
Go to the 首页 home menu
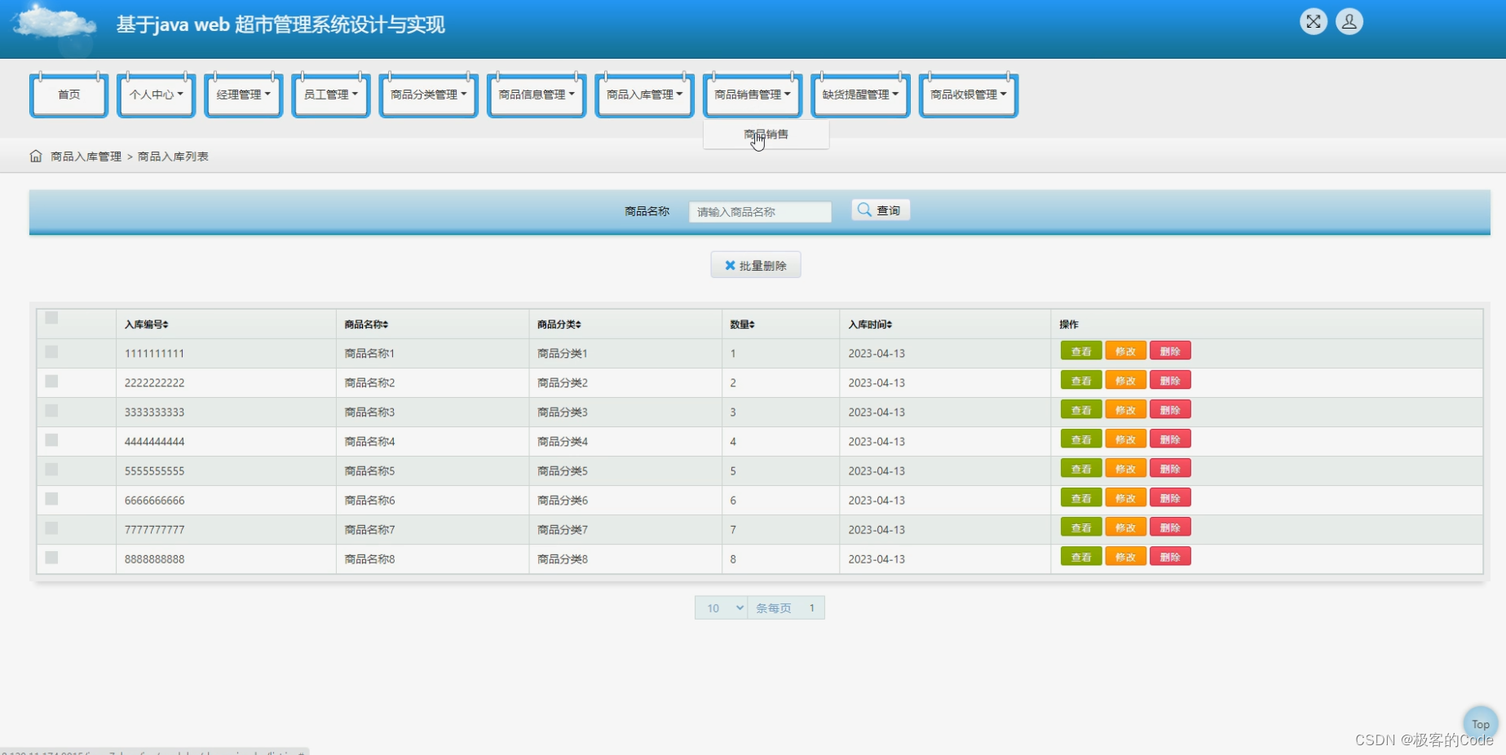coord(68,95)
